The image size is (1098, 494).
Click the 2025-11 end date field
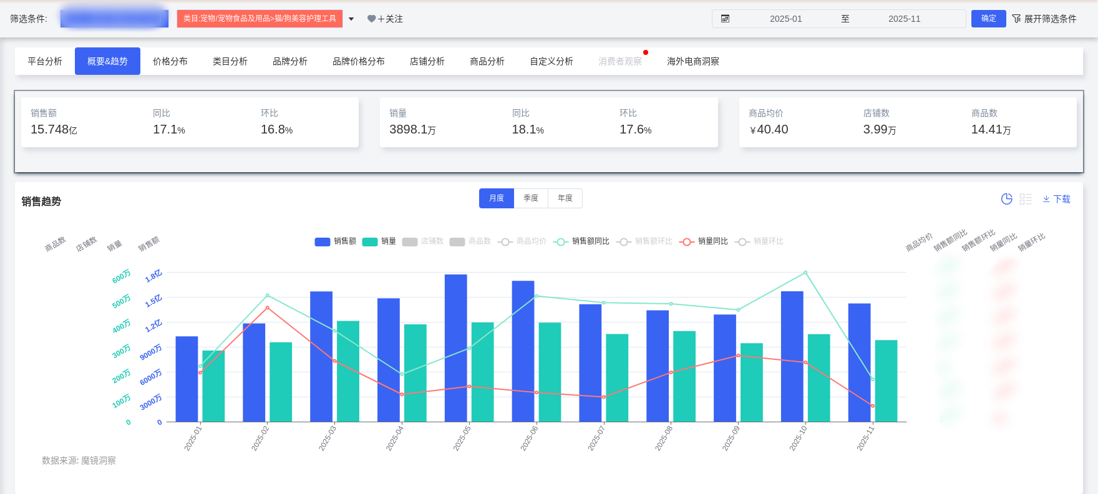(x=904, y=19)
